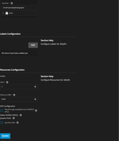
Task: Click the /mnt dataset folder icon
Action: pyautogui.click(x=7, y=13)
